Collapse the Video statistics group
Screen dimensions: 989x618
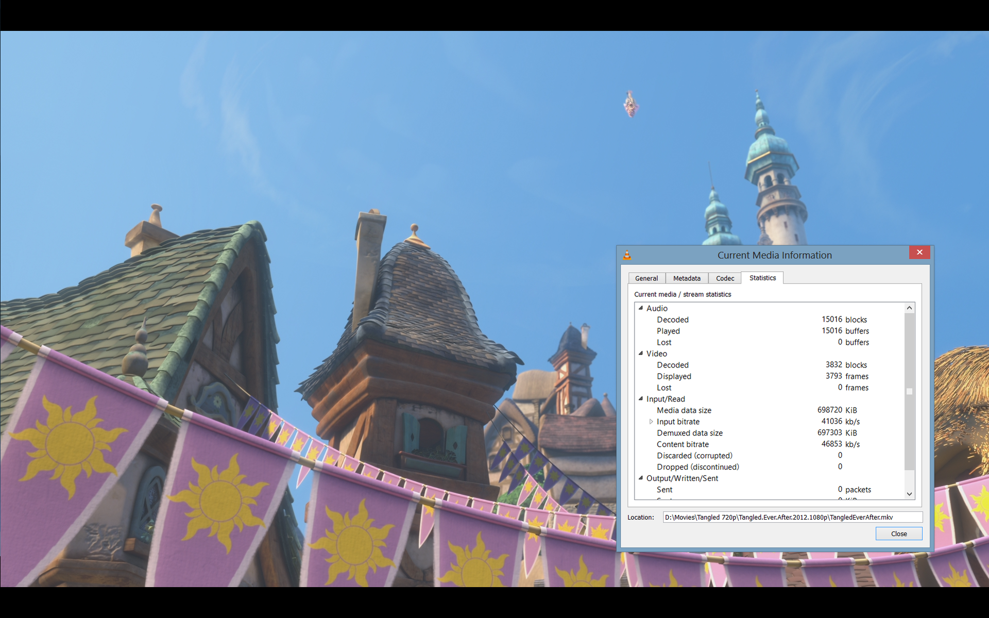[x=641, y=354]
